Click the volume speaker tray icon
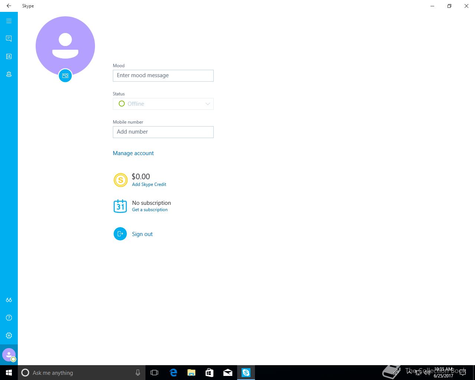Viewport: 475px width, 380px height. point(427,373)
